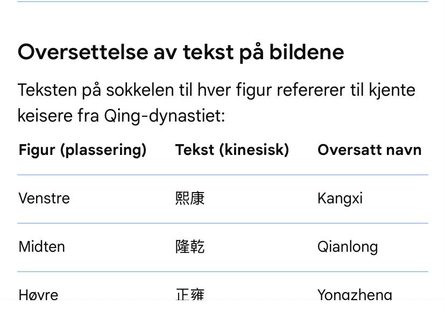The image size is (445, 312).
Task: Click the word Teksten starting the paragraph
Action: click(x=47, y=90)
